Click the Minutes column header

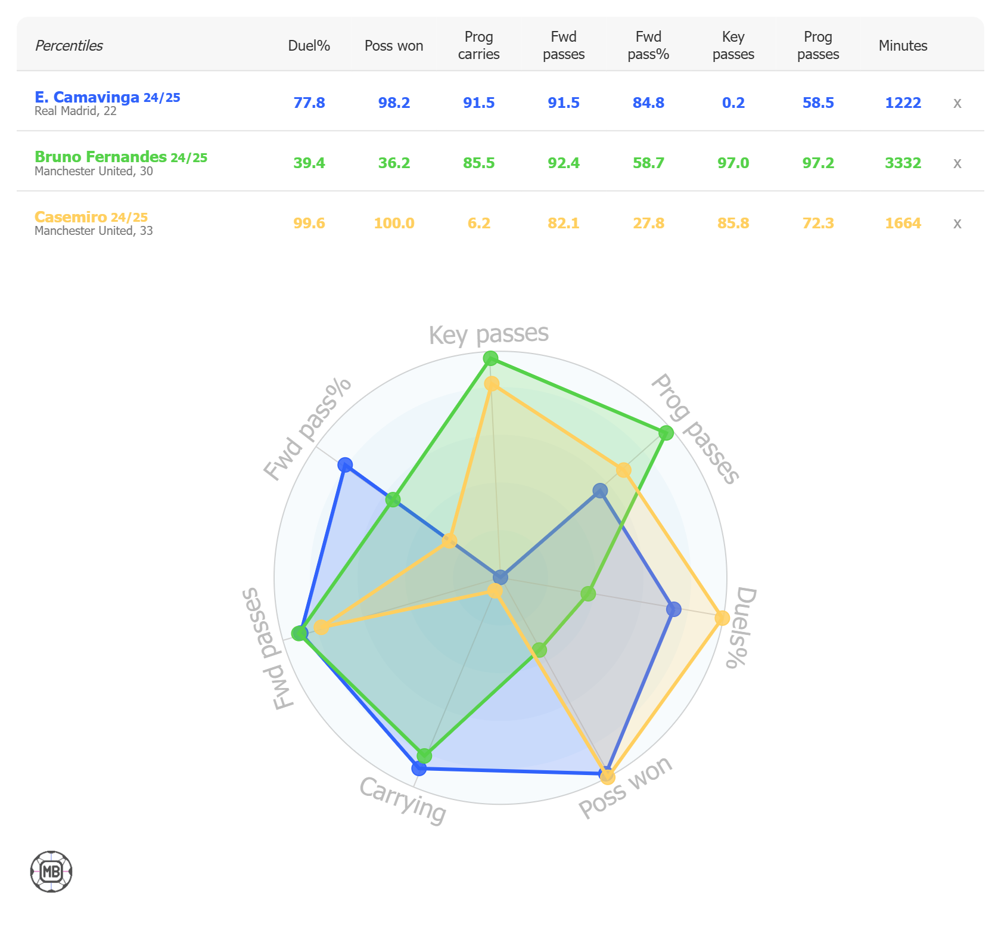click(903, 46)
